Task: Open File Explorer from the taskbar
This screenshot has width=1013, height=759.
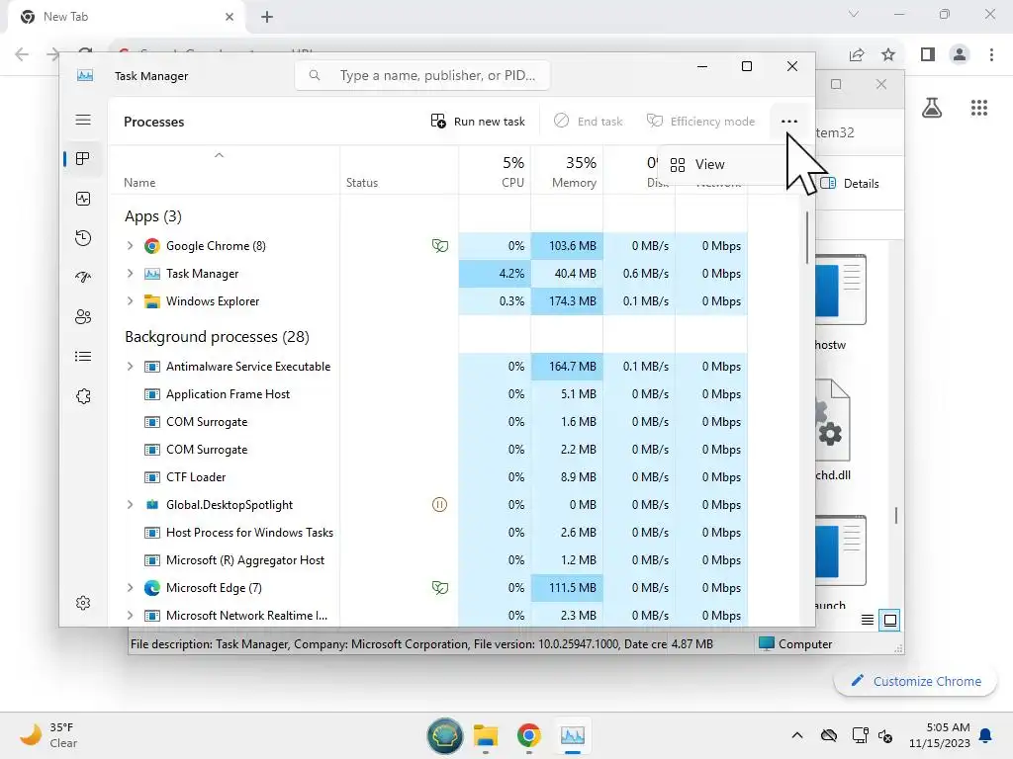Action: click(485, 735)
